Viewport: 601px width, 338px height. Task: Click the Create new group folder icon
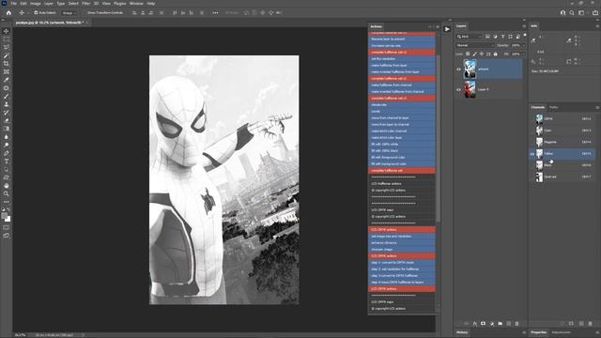[x=500, y=323]
